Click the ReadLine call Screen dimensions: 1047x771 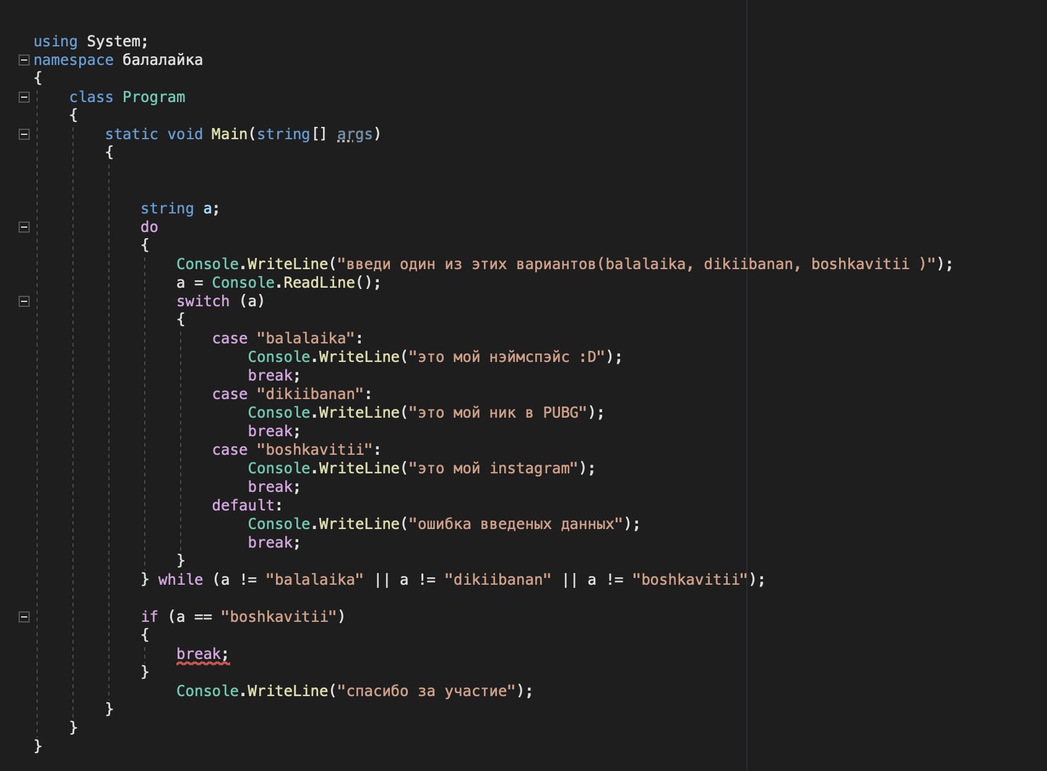pyautogui.click(x=319, y=283)
